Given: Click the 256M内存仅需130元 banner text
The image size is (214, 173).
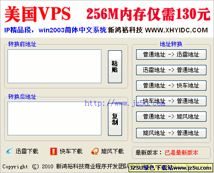Looking at the screenshot, I should point(148,14).
